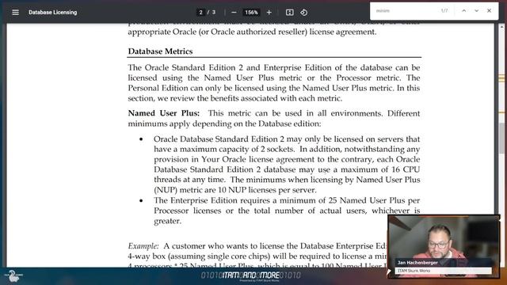Click the '1/7' search result counter
The height and width of the screenshot is (285, 507).
coord(444,10)
